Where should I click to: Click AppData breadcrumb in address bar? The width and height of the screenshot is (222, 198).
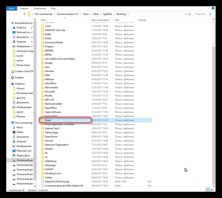(x=107, y=14)
